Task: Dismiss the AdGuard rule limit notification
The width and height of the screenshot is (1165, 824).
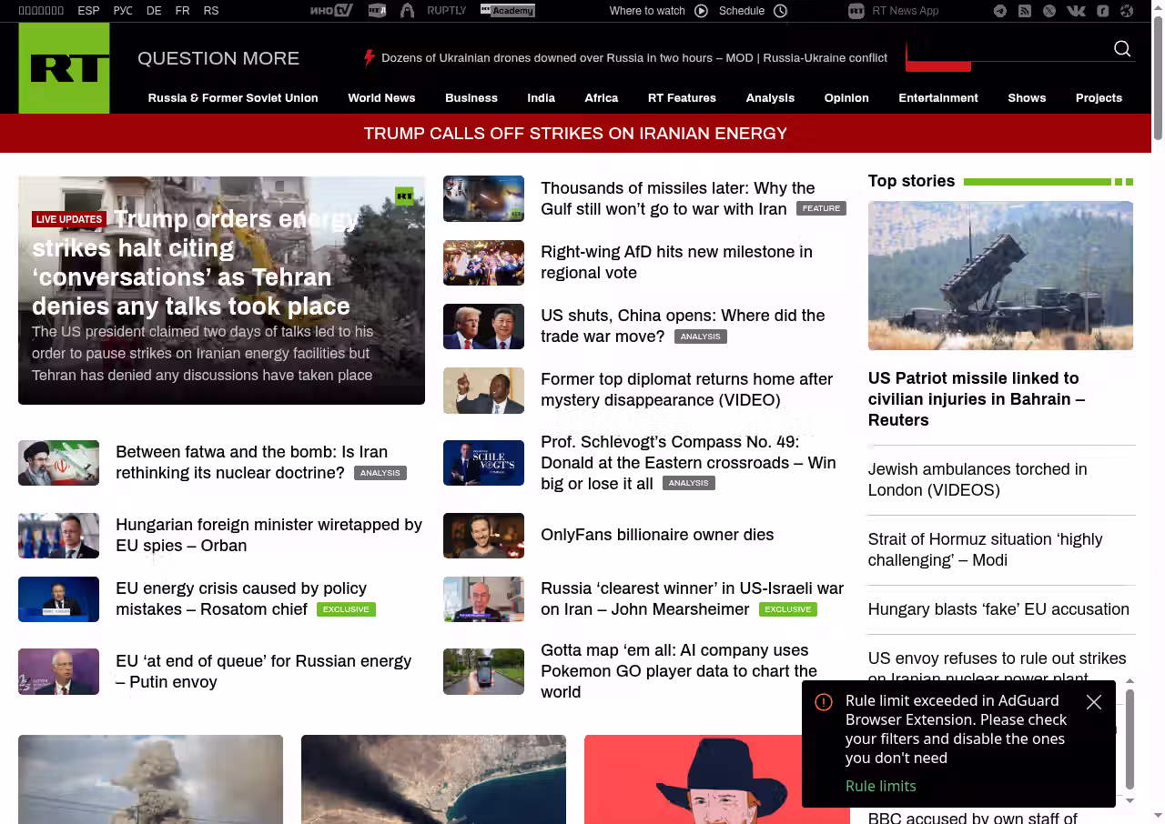Action: click(1094, 702)
